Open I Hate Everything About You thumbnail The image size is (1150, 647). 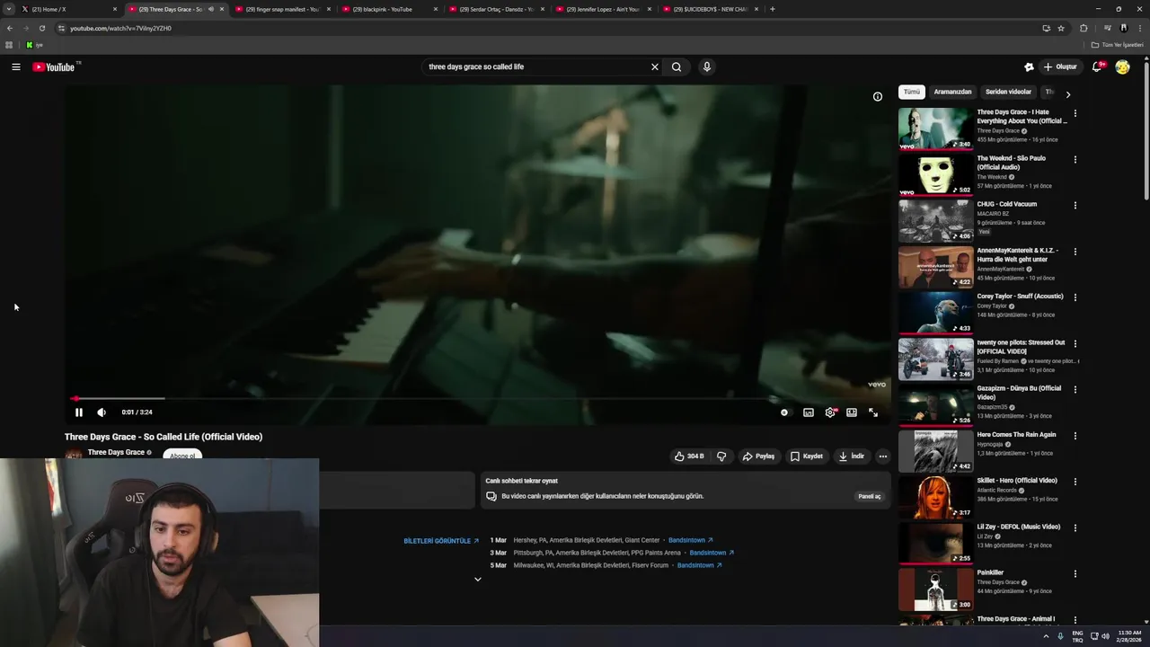[935, 129]
